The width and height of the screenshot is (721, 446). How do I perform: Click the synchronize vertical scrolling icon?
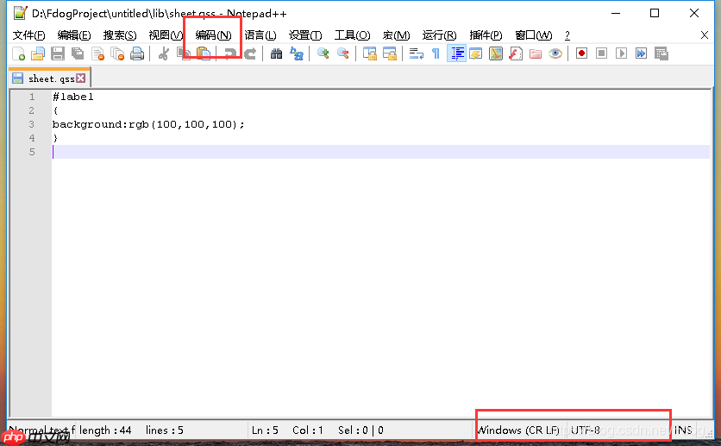pos(370,53)
